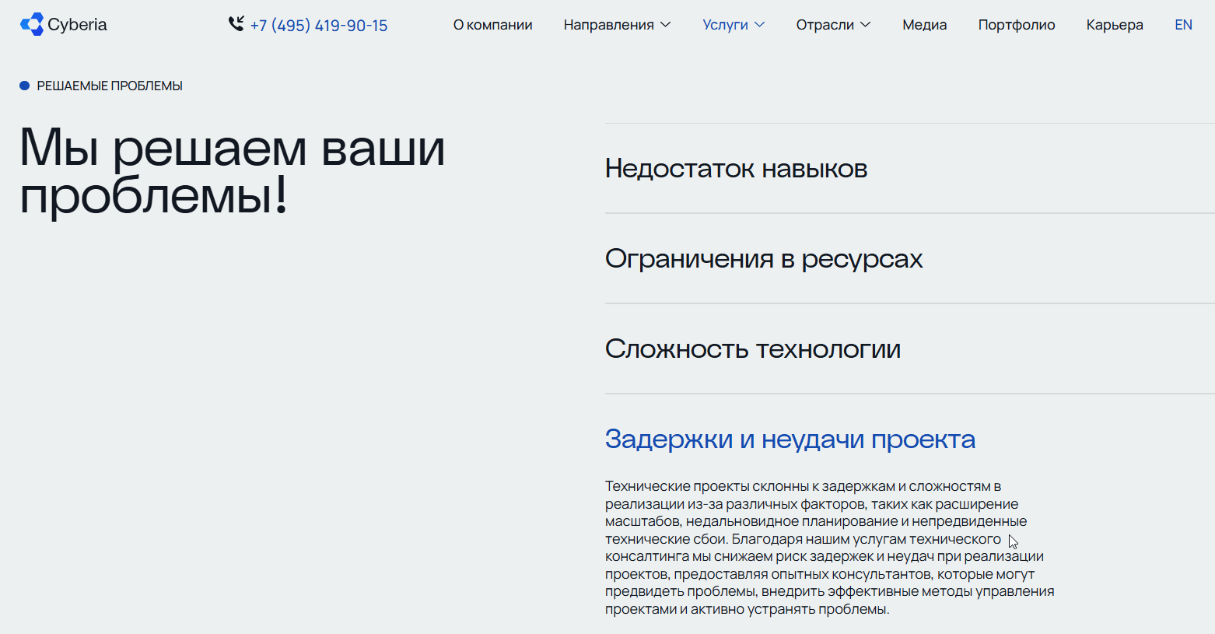Open the О компании menu item
Screen dimensions: 1215x634
[x=492, y=24]
